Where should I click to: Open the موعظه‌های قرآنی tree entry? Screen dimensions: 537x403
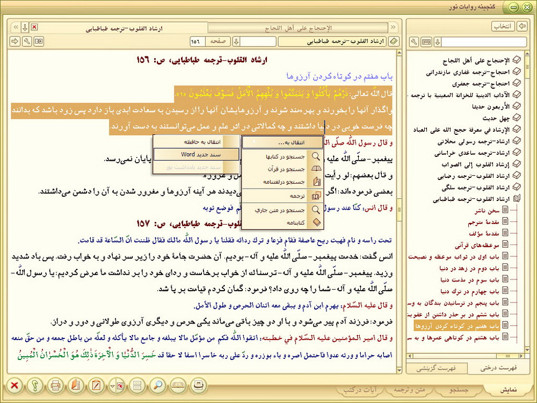(477, 245)
